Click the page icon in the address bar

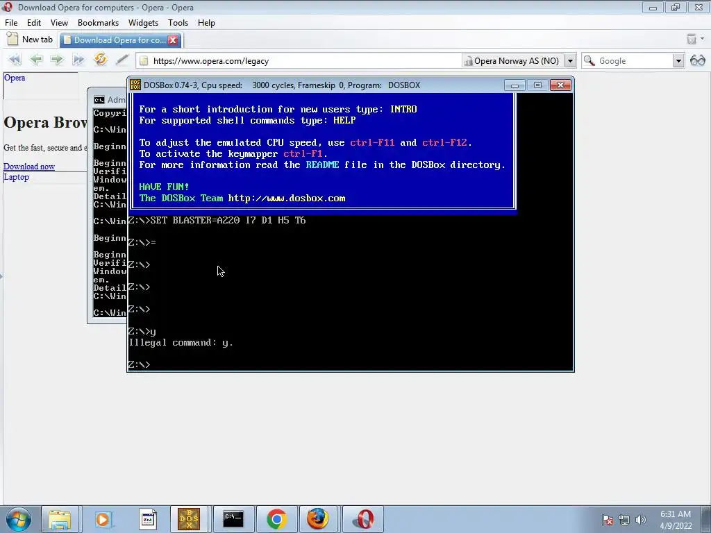tap(144, 61)
